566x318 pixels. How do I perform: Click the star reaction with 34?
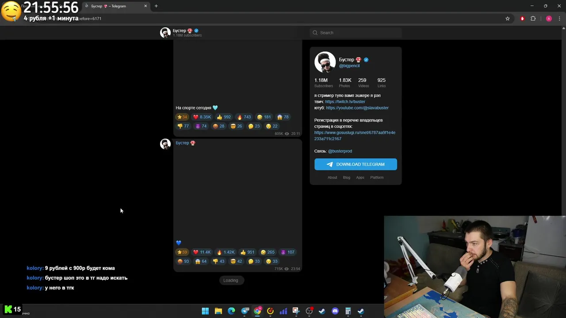click(x=182, y=117)
